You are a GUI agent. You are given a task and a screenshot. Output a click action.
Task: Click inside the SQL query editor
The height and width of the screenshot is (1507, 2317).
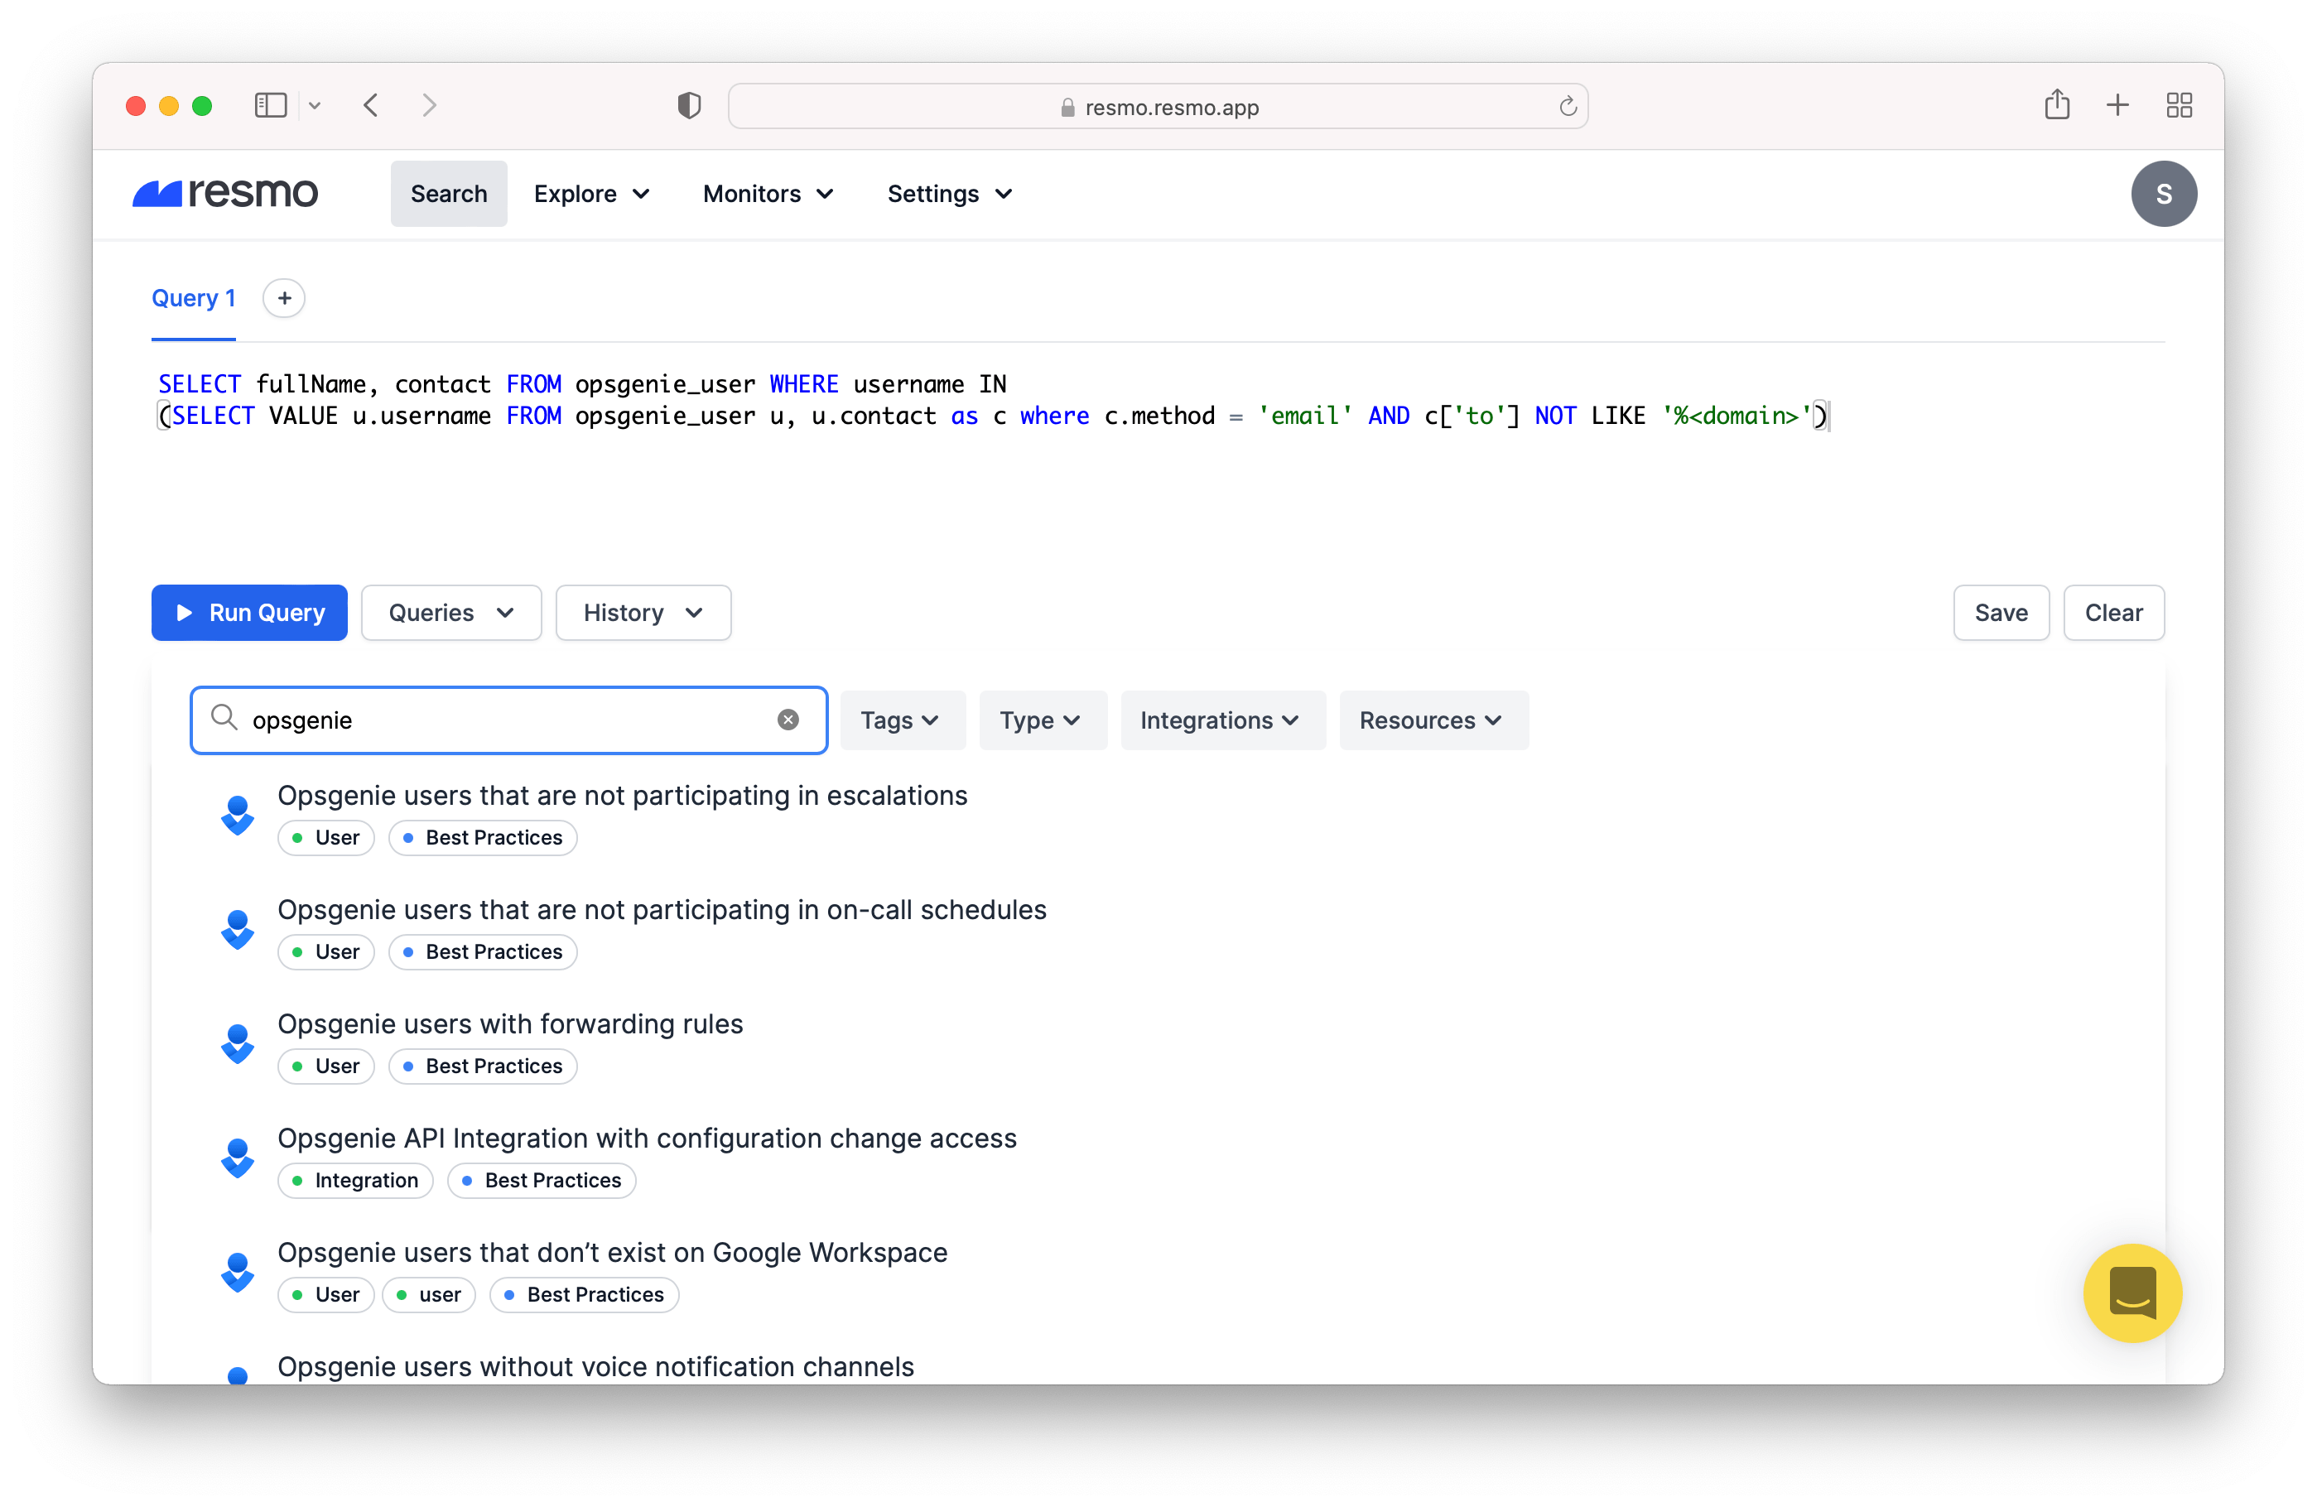1158,458
